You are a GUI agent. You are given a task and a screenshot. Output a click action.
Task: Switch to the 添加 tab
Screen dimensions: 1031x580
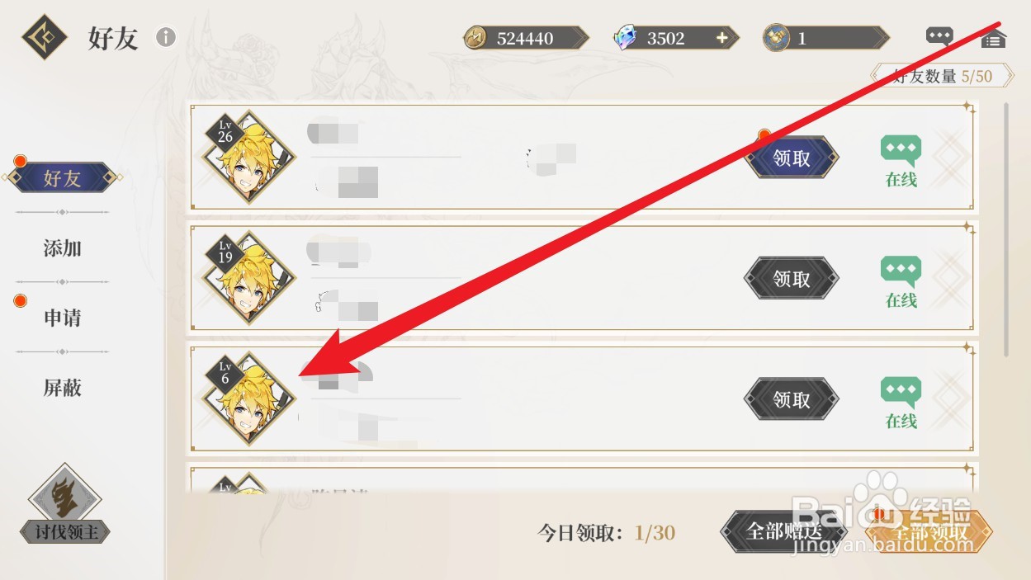point(63,248)
